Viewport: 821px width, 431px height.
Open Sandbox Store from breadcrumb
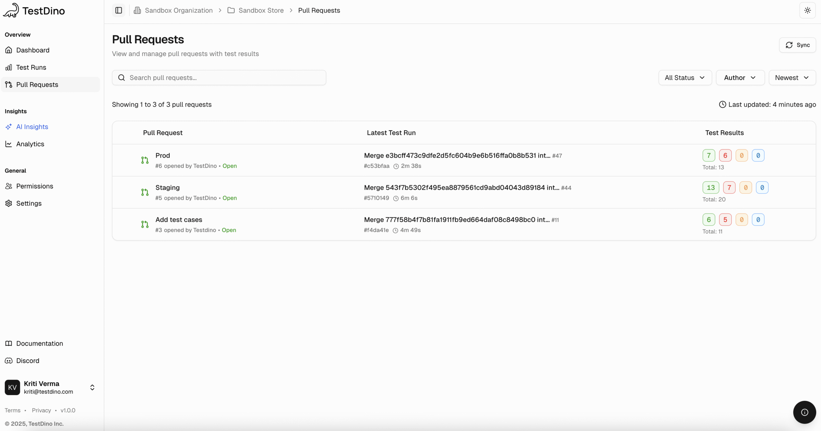click(260, 10)
